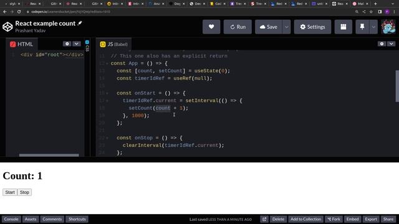Open the Embed option

[352, 219]
